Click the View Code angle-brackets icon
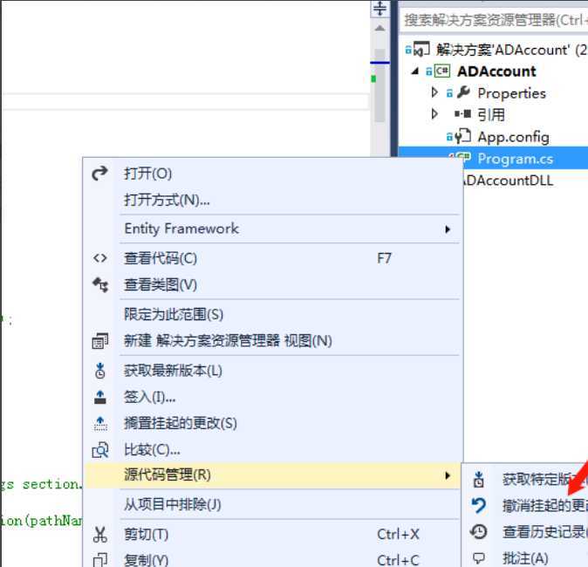Screen dimensions: 588x567 (x=100, y=258)
